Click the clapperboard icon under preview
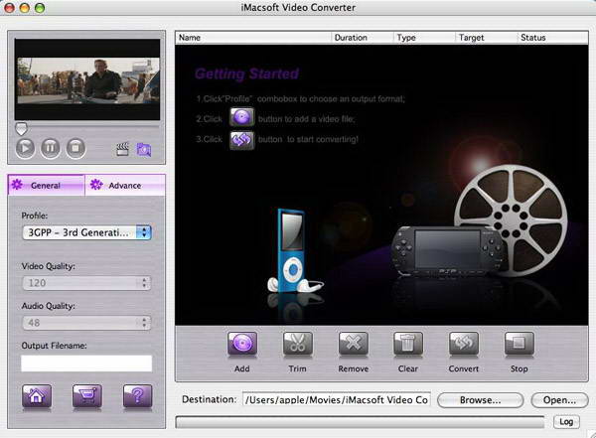This screenshot has width=596, height=438. (x=122, y=149)
